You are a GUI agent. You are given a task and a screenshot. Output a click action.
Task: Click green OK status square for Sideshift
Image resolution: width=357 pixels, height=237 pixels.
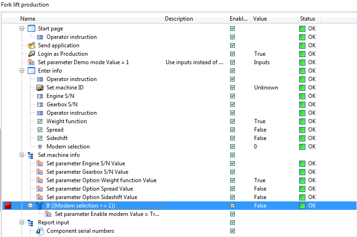[302, 138]
